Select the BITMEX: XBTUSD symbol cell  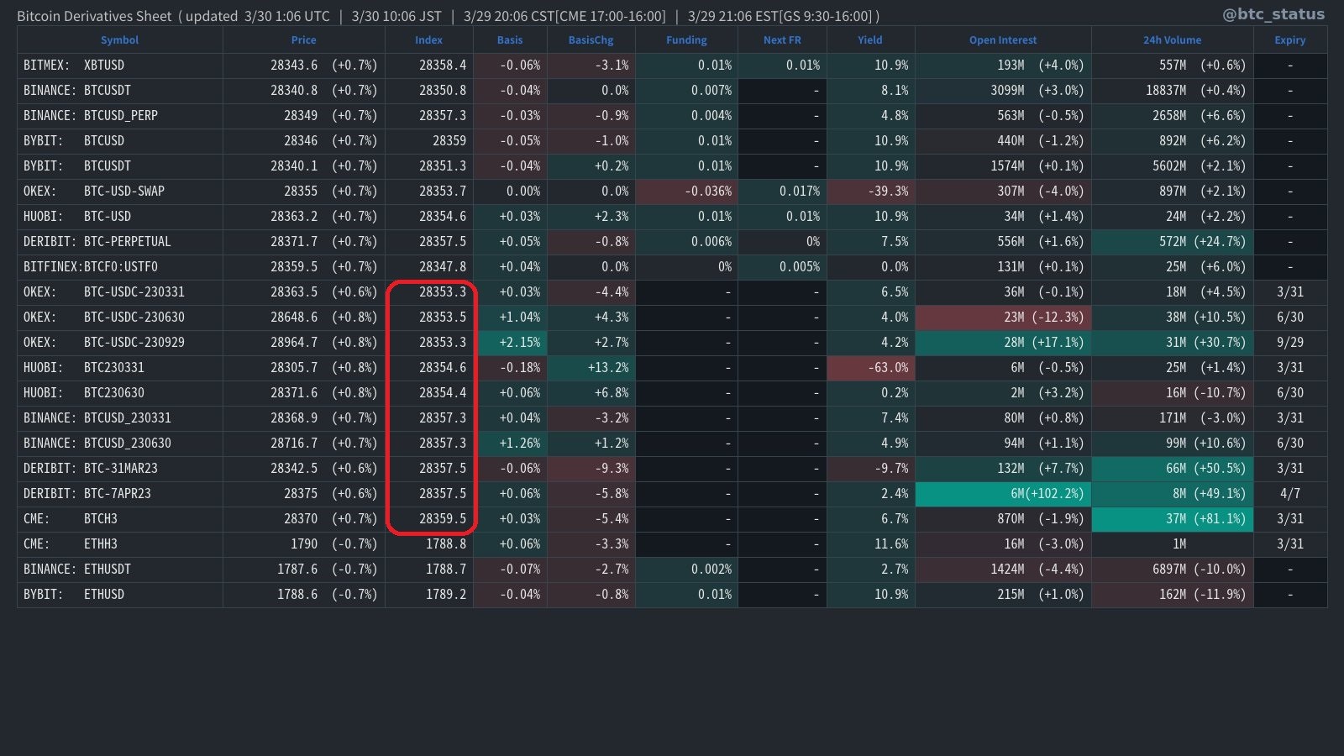click(120, 66)
